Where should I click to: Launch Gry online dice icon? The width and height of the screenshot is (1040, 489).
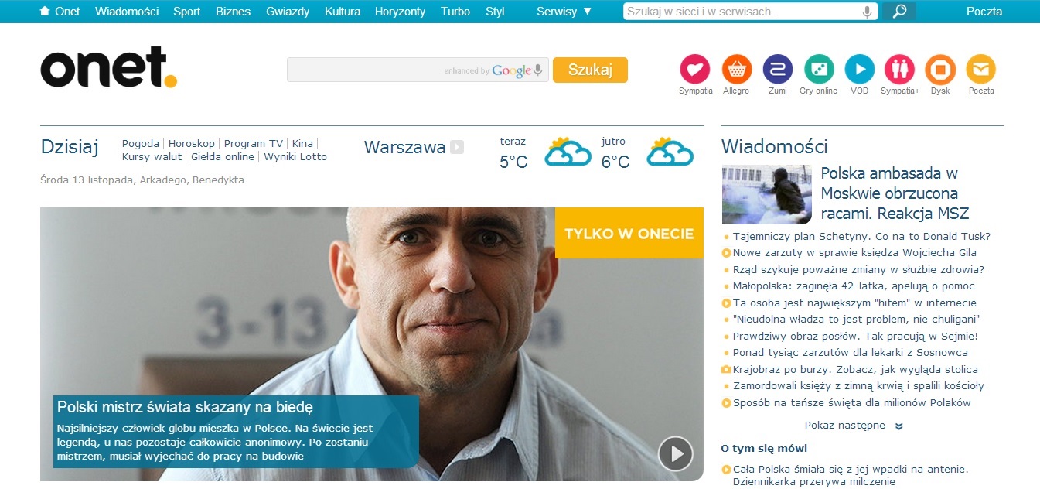818,70
